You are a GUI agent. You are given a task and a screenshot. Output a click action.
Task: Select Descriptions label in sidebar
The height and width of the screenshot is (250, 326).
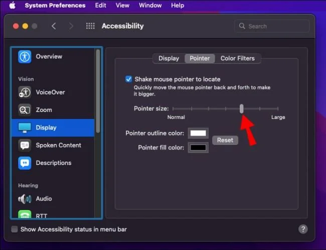click(x=54, y=163)
